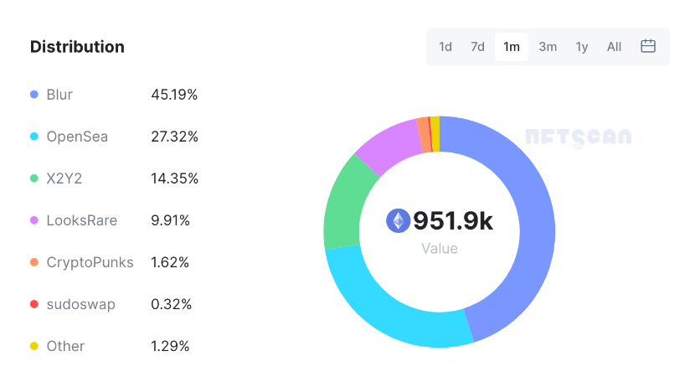Switch to the 1y time range
The image size is (690, 377).
582,47
